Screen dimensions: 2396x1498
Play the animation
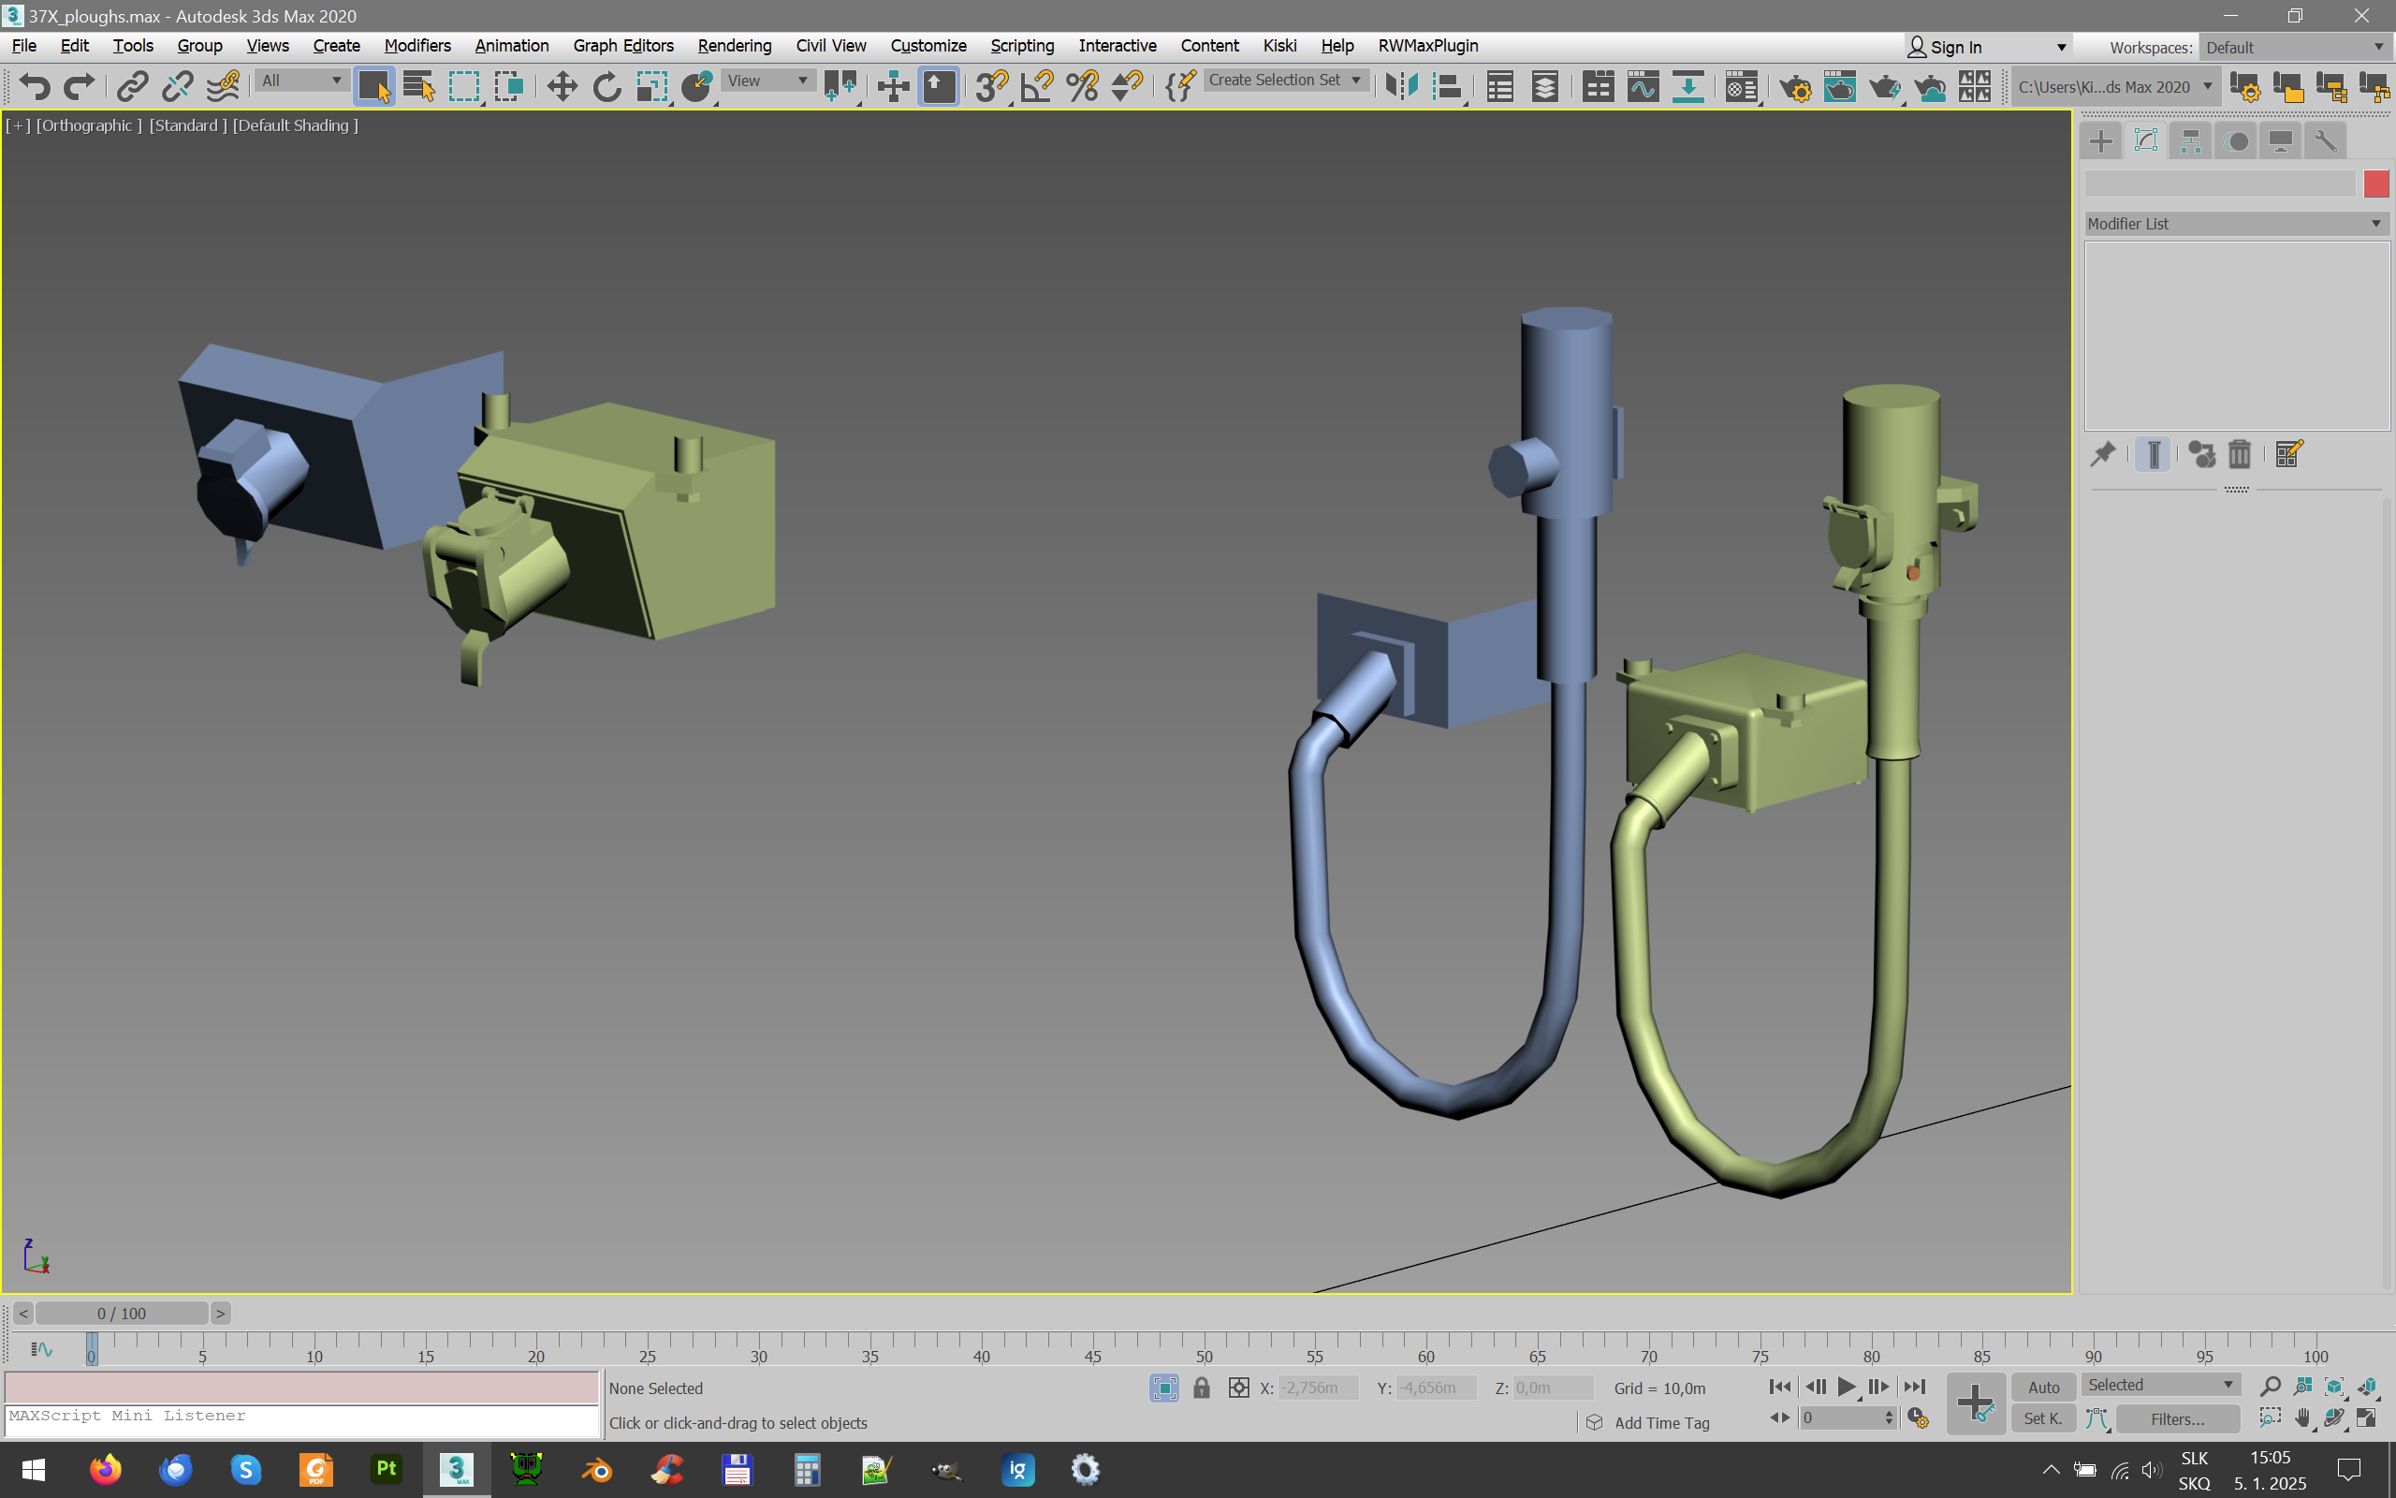[1847, 1387]
